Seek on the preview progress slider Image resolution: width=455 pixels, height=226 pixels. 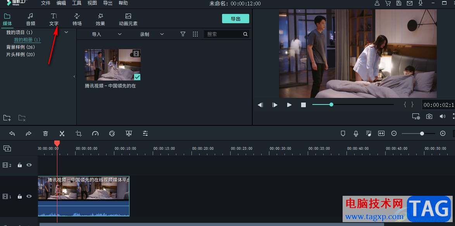coord(353,104)
